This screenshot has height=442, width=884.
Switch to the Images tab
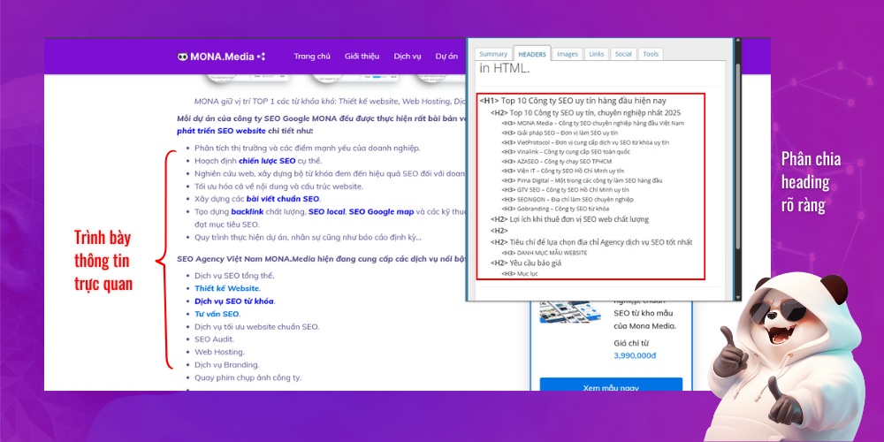568,54
